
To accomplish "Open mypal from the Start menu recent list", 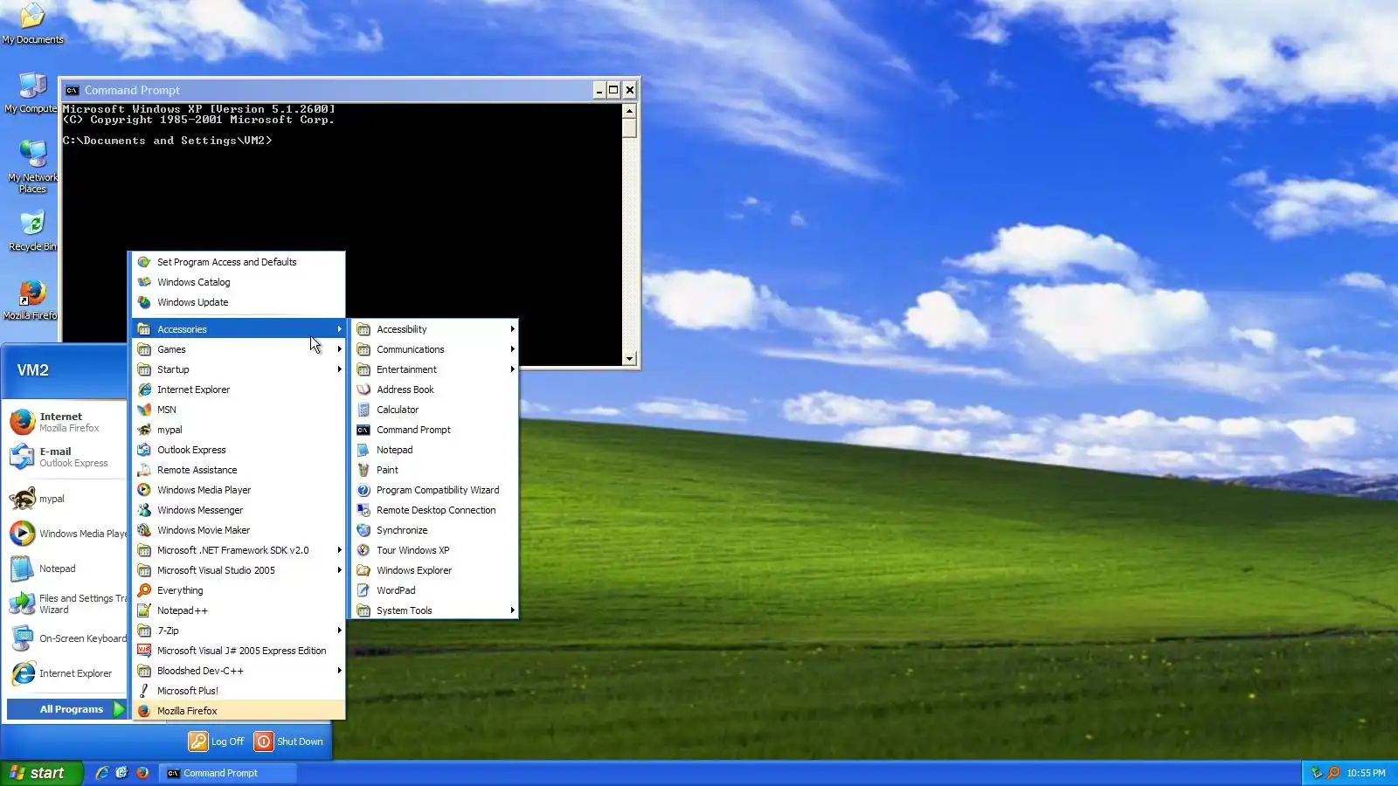I will click(x=66, y=499).
